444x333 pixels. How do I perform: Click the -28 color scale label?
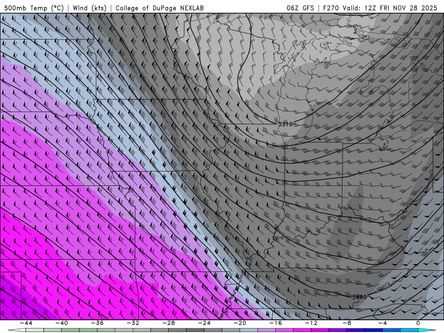[169, 323]
